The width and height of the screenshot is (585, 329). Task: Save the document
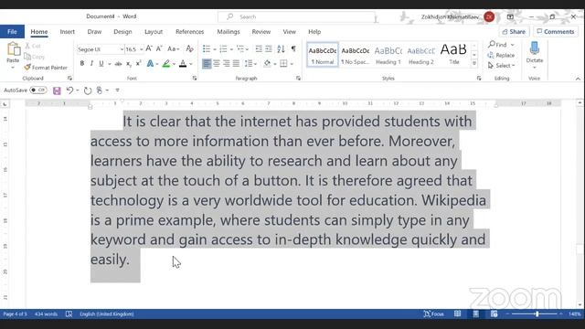tap(57, 90)
